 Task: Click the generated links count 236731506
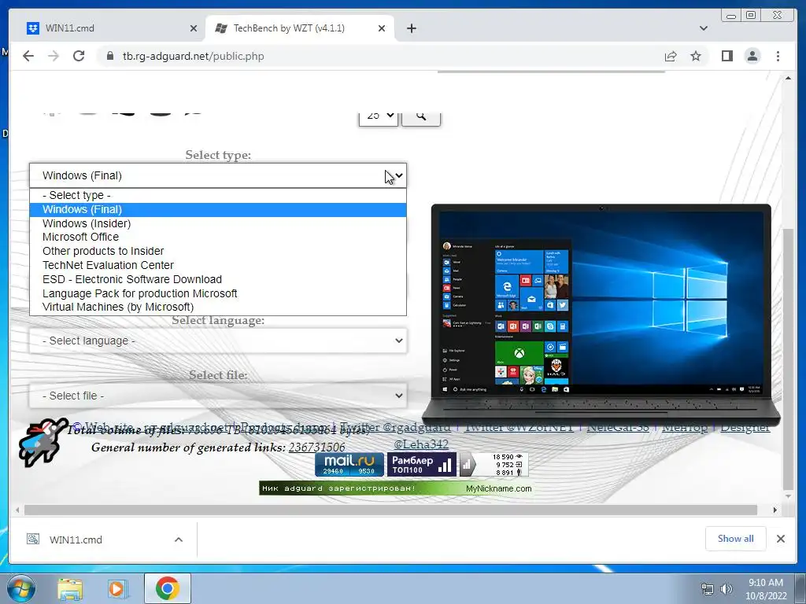tap(316, 447)
